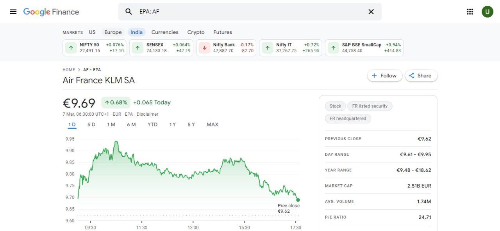The height and width of the screenshot is (231, 500).
Task: Switch chart to 1D range
Action: [72, 125]
